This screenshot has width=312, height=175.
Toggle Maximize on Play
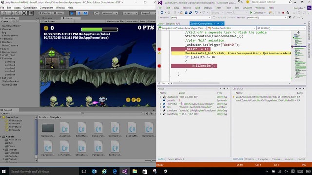[x=116, y=21]
